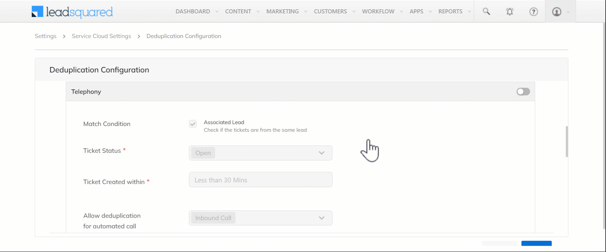
Task: Expand the arrow beside MARKETING
Action: pos(306,11)
